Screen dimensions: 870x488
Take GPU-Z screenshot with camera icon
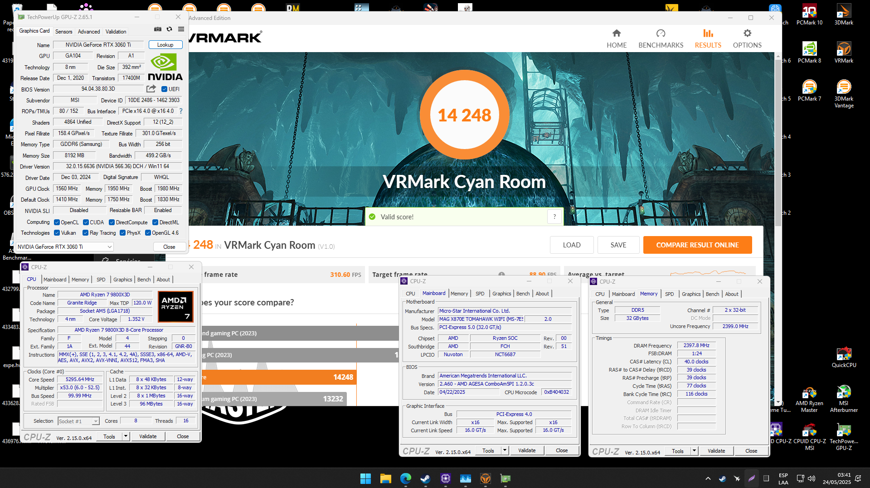click(157, 29)
